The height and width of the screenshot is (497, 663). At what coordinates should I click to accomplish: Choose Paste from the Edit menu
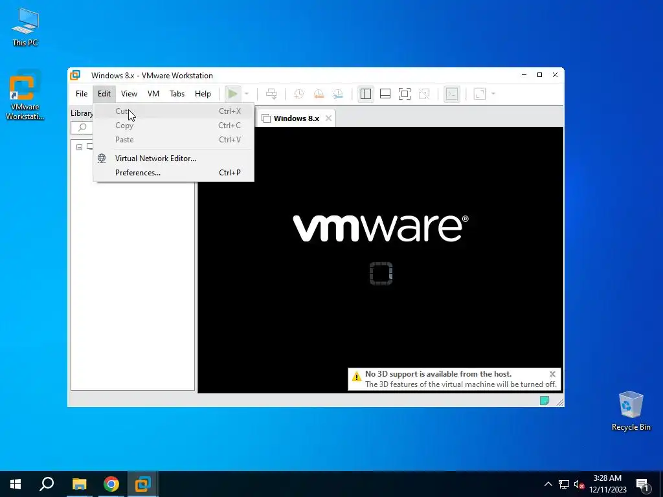174,140
